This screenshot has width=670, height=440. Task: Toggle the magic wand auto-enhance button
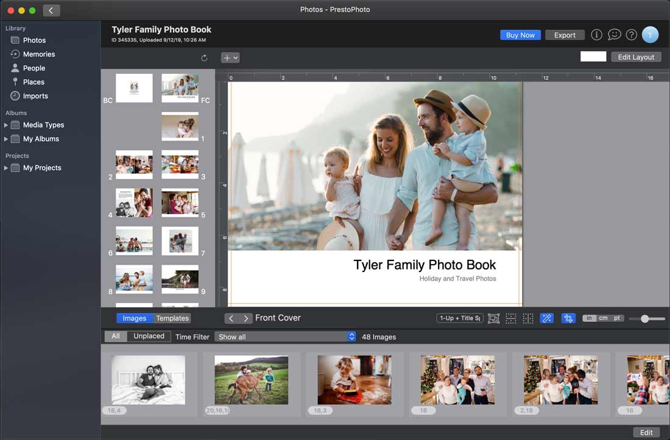[x=546, y=318]
